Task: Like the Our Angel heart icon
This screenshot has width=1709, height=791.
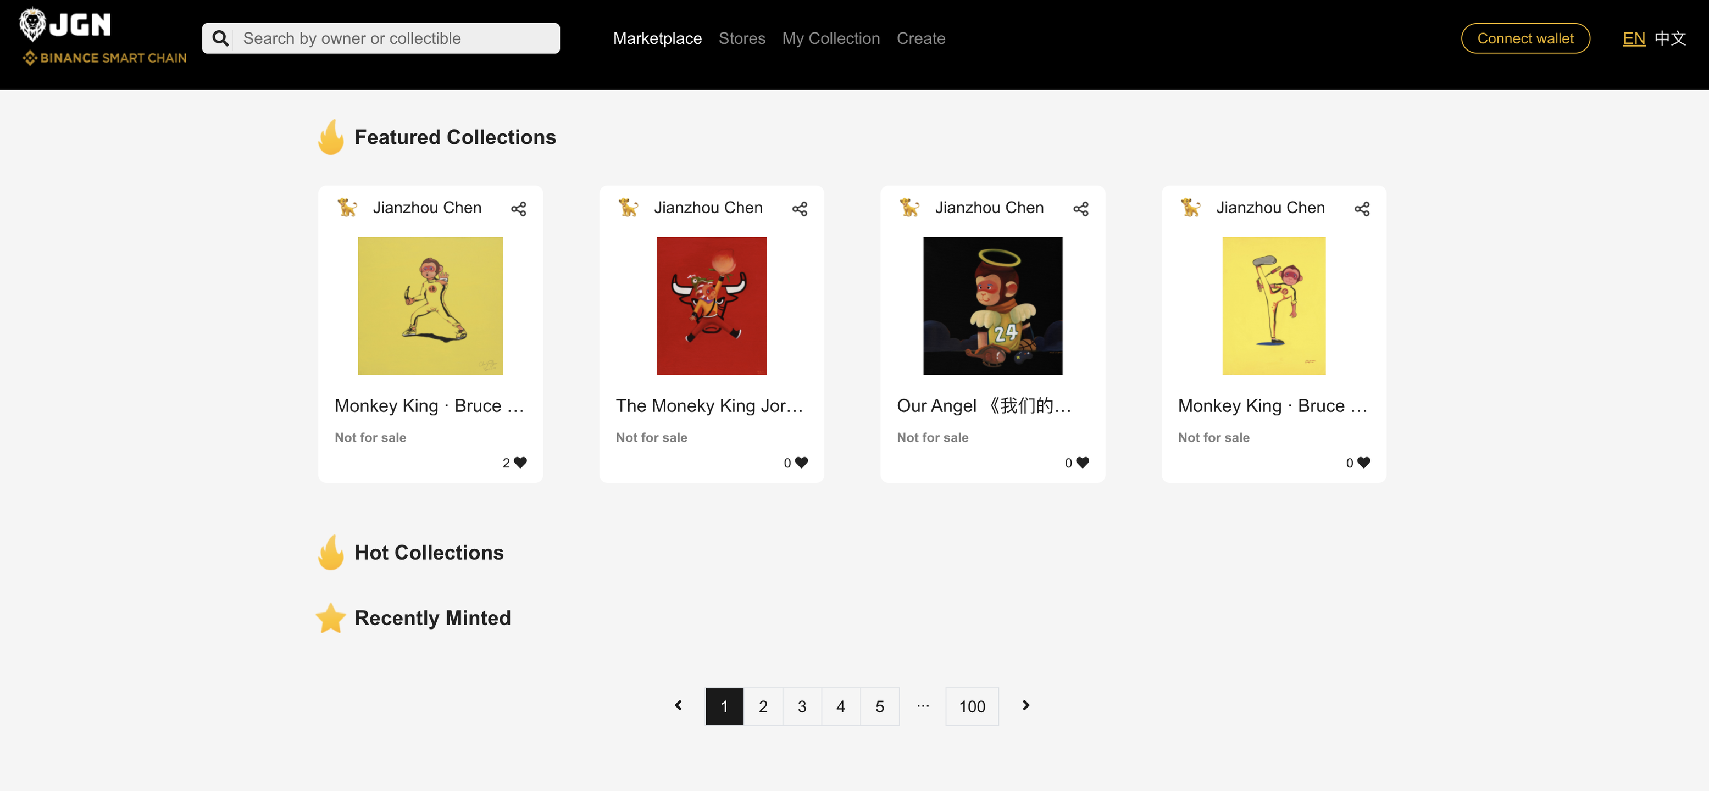Action: pos(1082,463)
